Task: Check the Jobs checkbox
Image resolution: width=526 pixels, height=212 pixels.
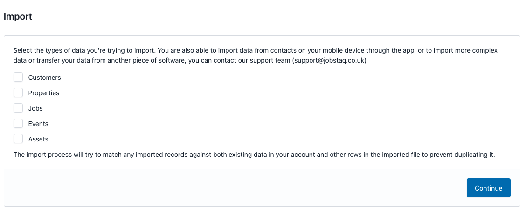Action: click(18, 108)
